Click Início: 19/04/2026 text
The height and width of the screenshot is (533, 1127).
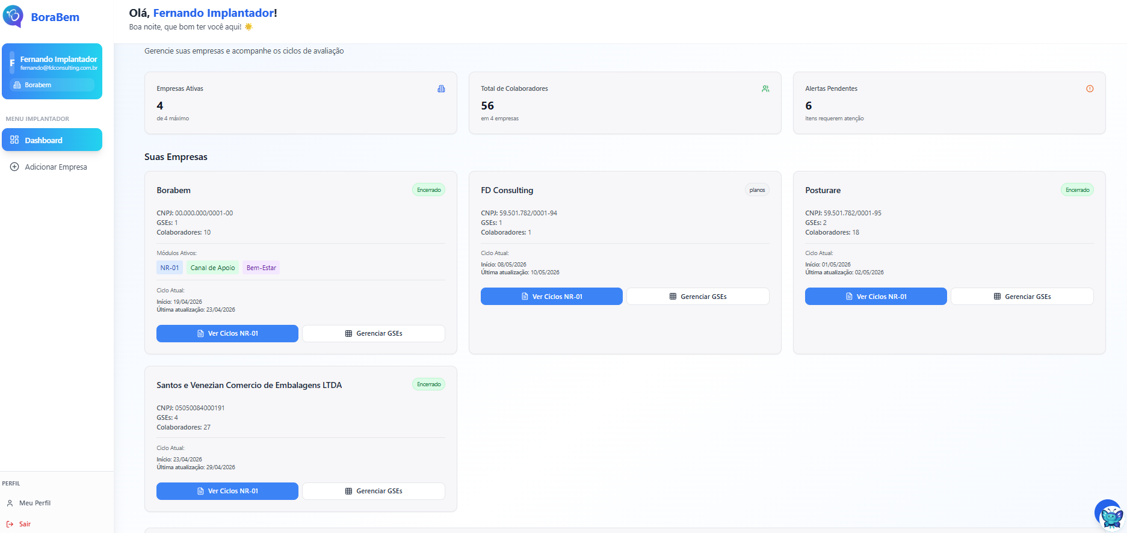[x=179, y=302]
